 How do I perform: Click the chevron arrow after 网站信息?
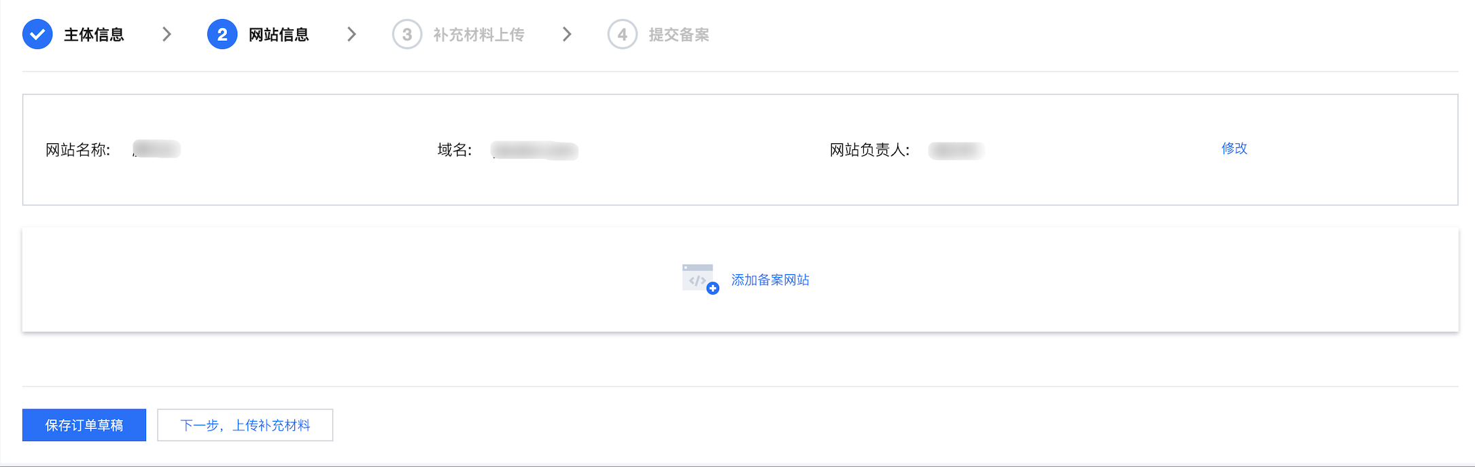tap(351, 35)
